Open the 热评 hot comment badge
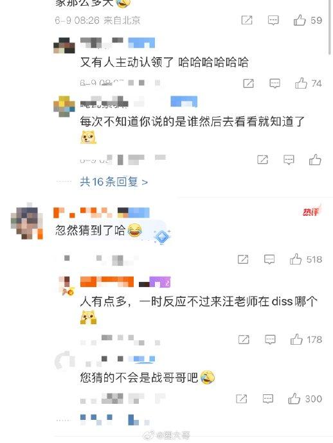333x443 pixels. coord(312,211)
